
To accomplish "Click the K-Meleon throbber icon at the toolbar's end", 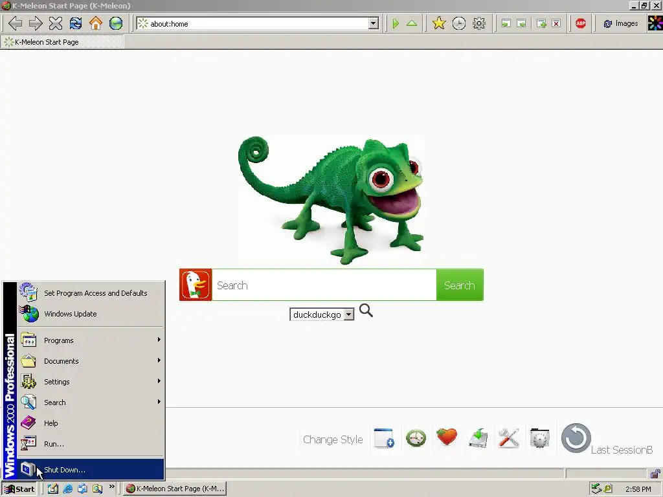I will pos(655,23).
